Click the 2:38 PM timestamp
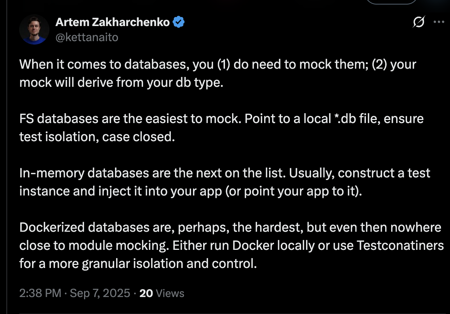 40,293
